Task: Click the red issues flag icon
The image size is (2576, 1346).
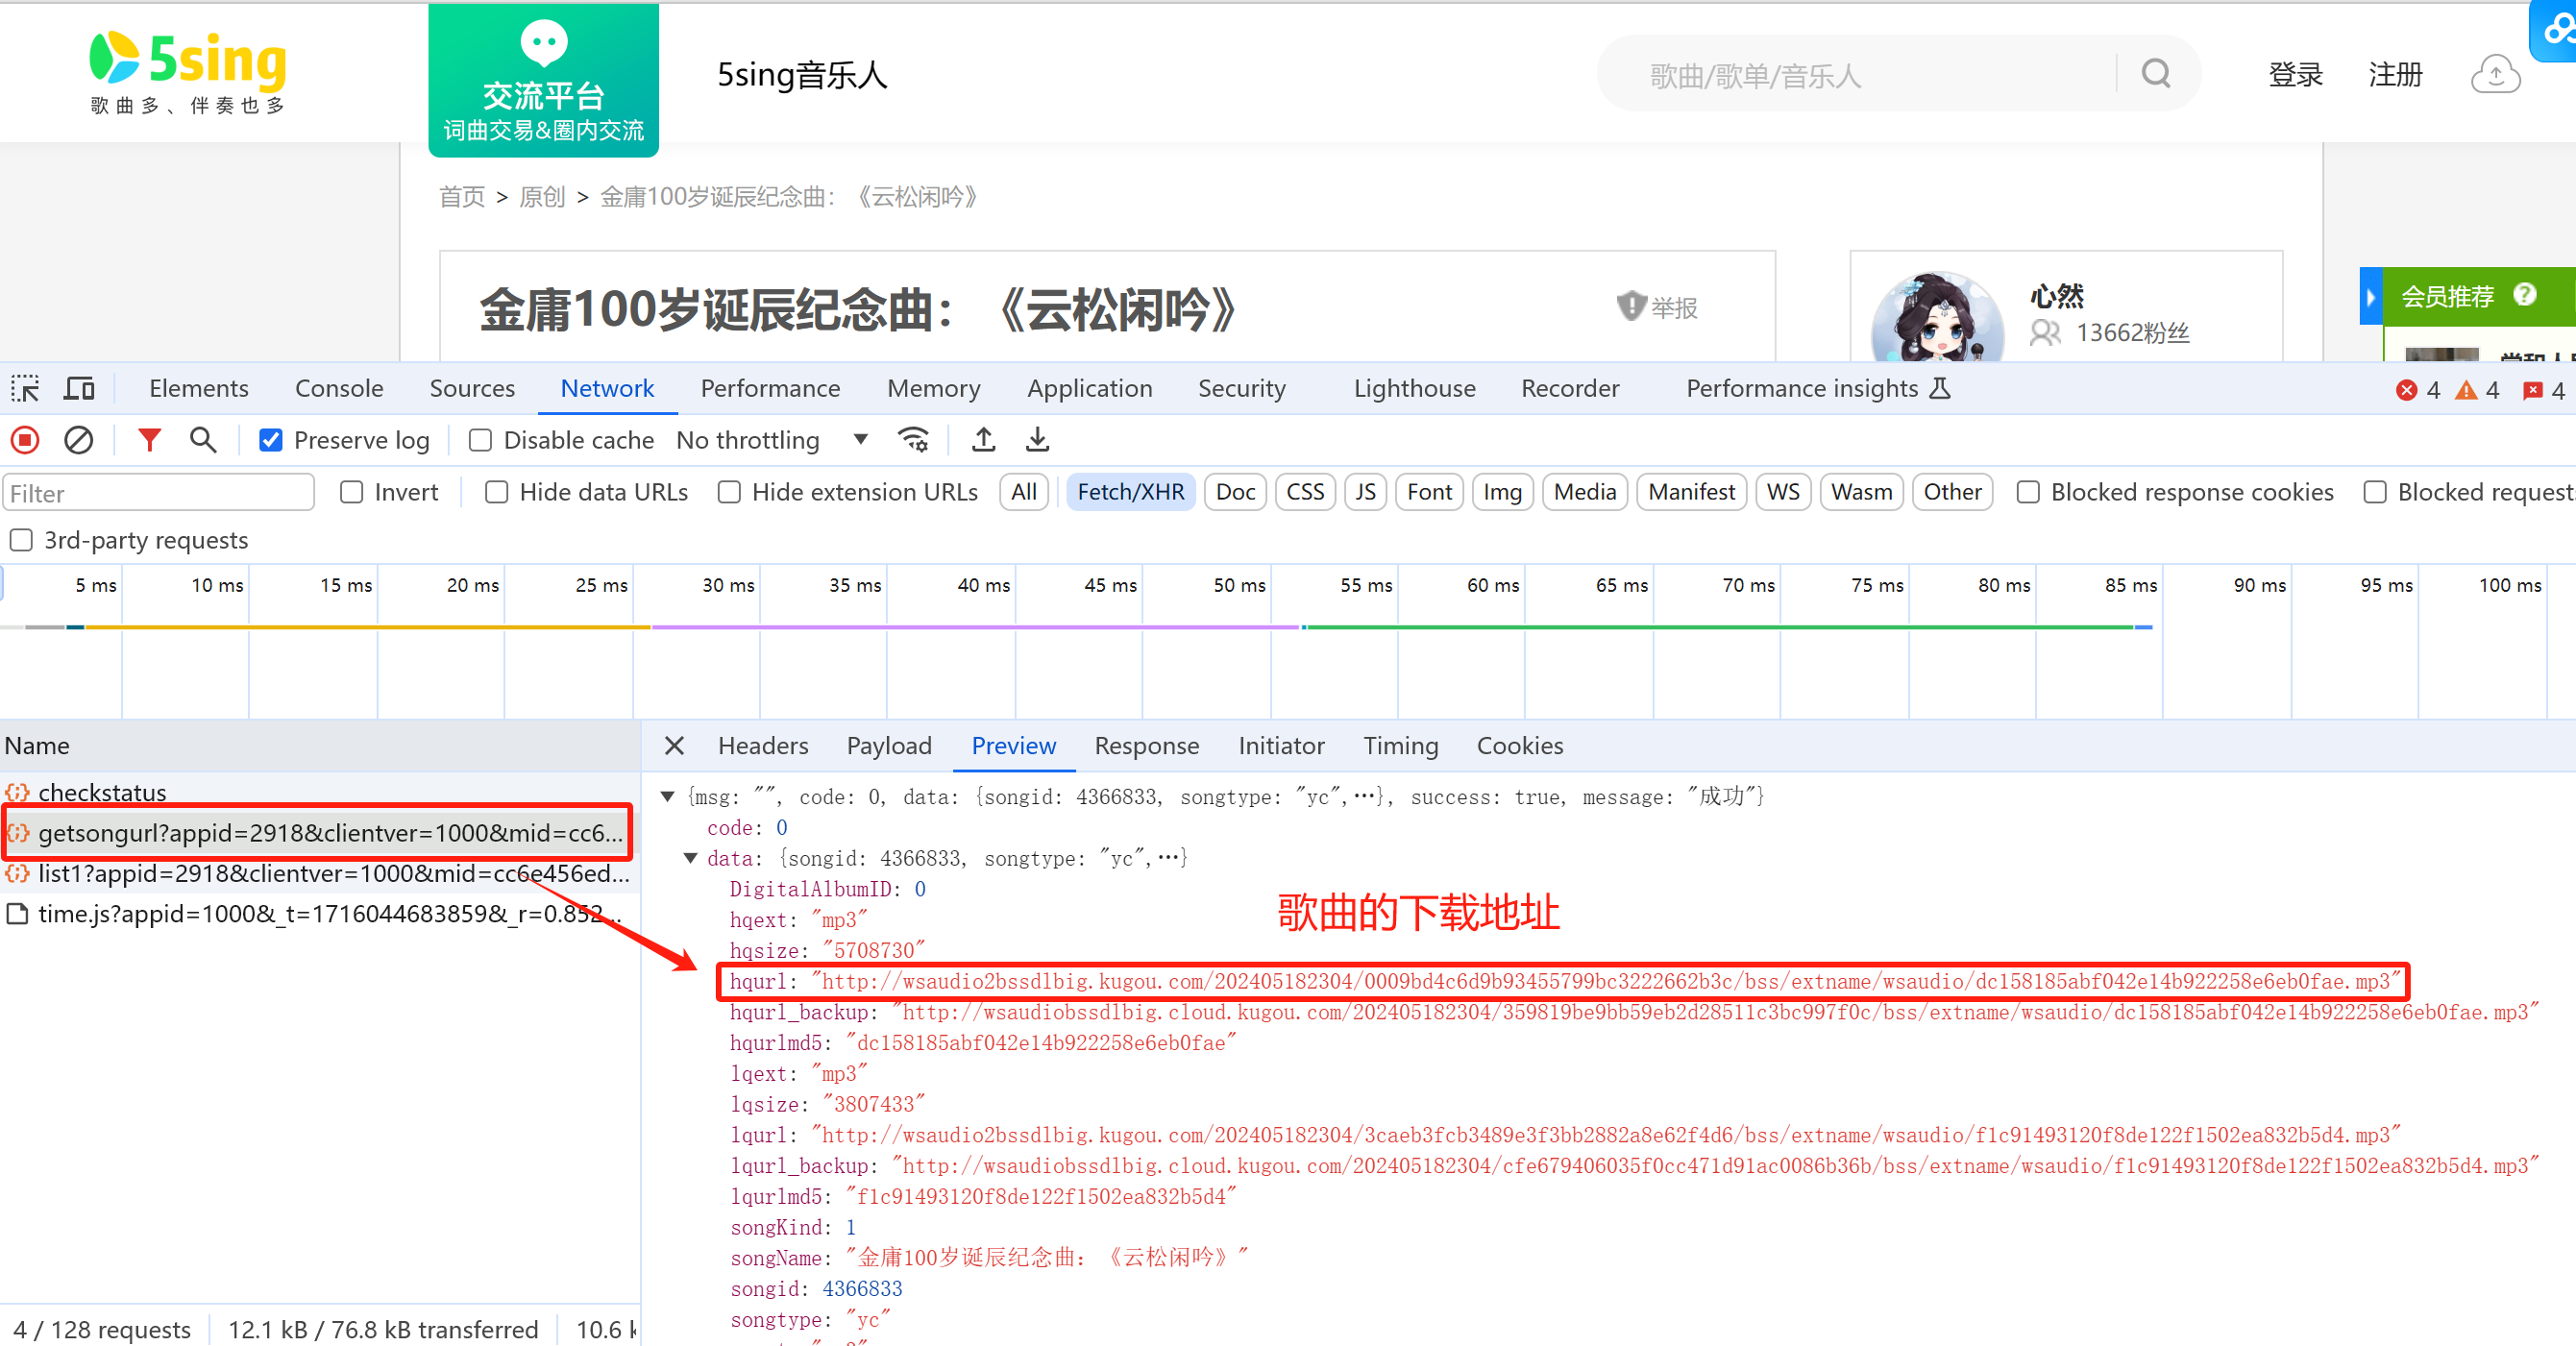Action: click(2533, 390)
